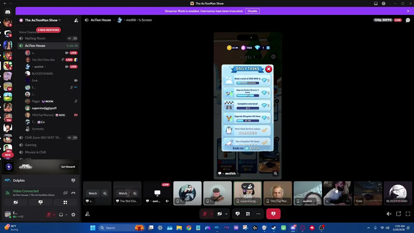
Task: Show hidden system tray icons
Action: coord(368,228)
